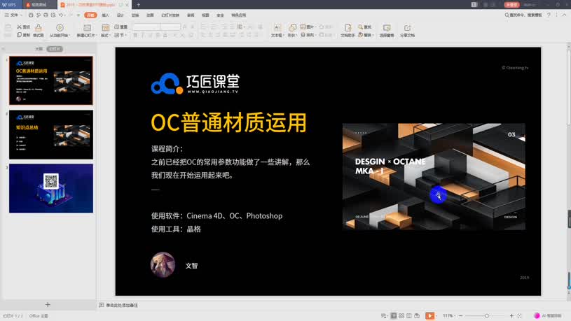Screen dimensions: 571x321
Task: Open the zoom percentage dropdown at 111%
Action: 449,315
